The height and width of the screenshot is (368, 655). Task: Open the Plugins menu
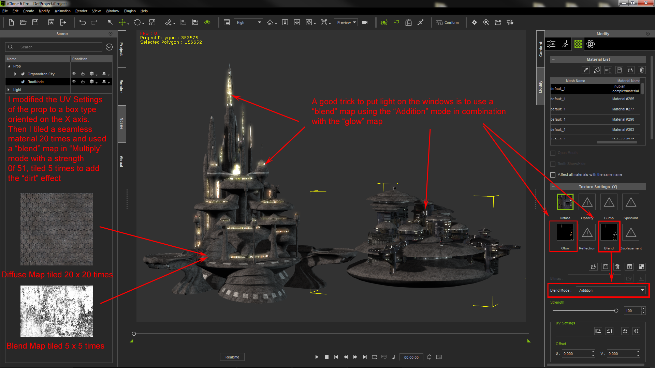coord(130,11)
